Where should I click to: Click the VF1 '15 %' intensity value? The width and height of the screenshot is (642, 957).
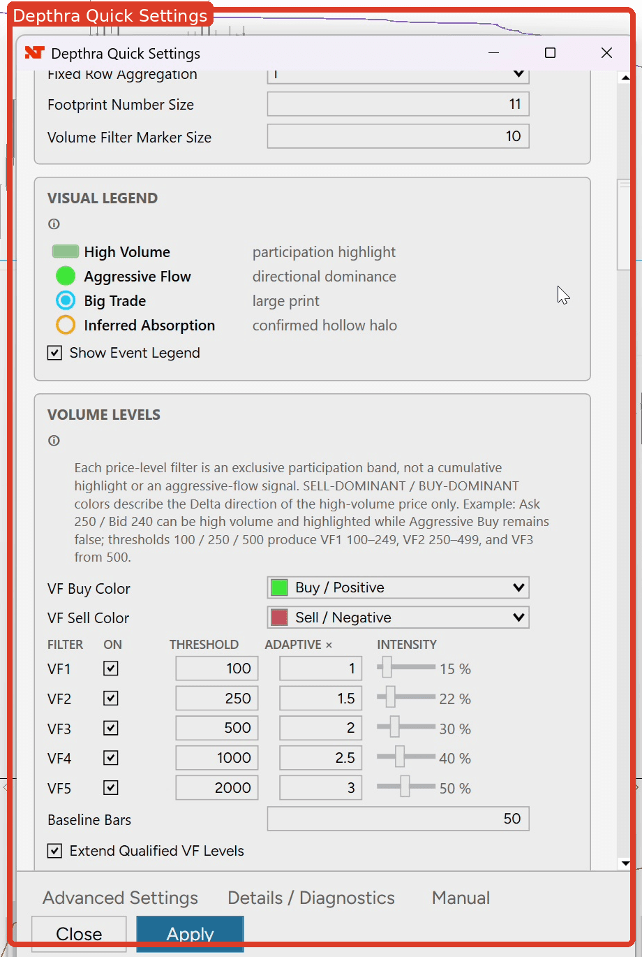(455, 669)
